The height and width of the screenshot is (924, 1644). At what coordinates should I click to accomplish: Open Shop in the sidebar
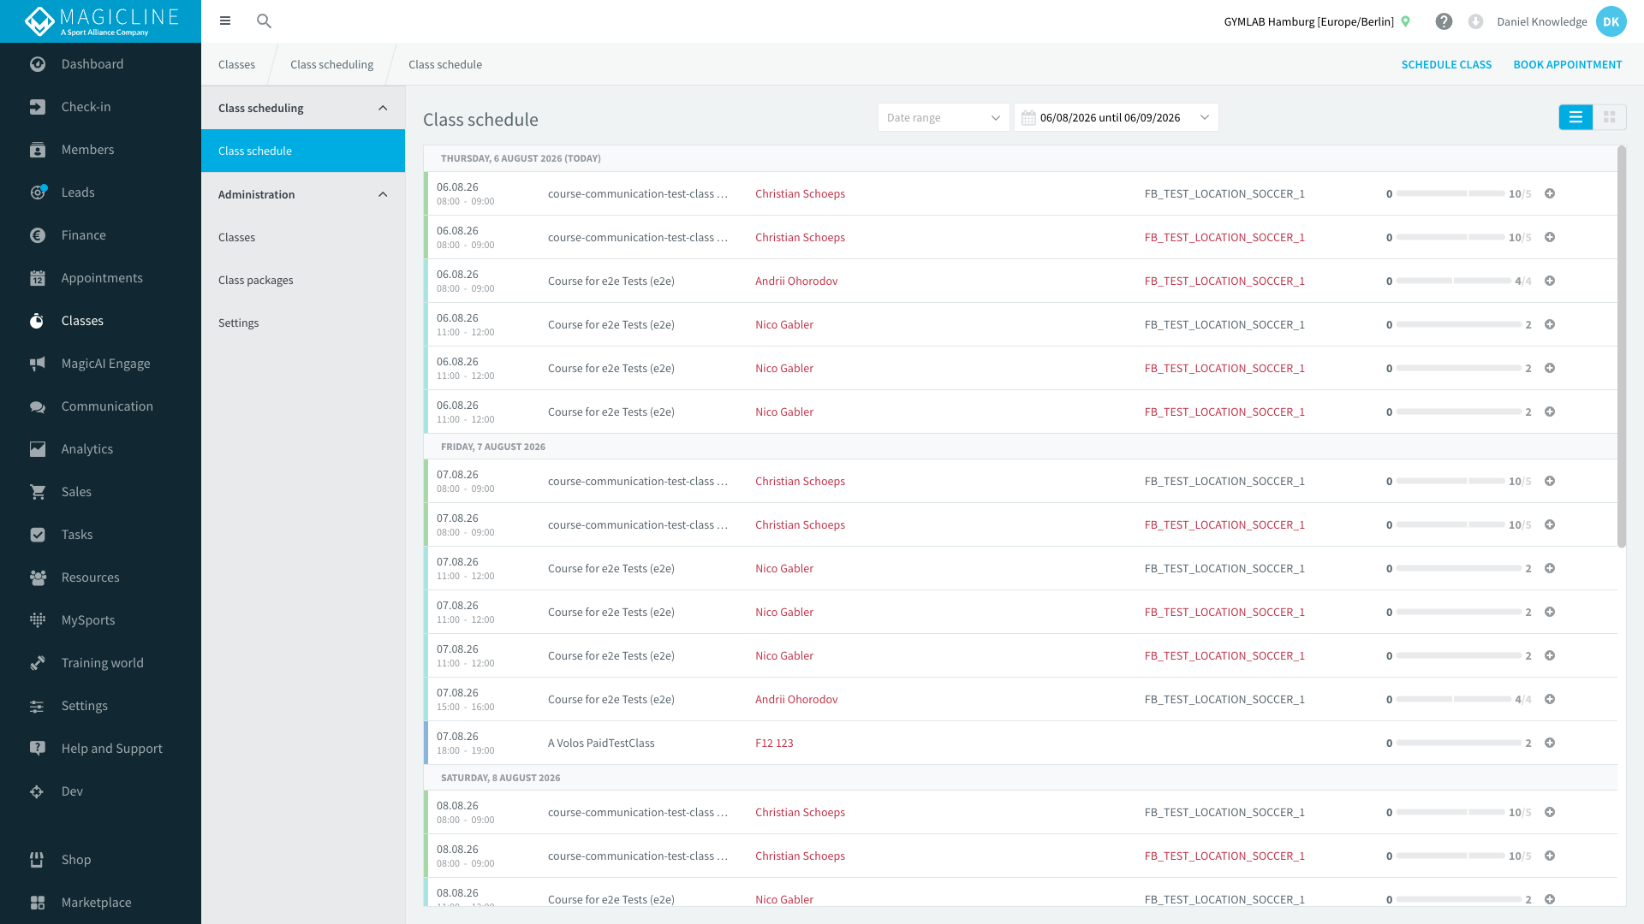(x=100, y=860)
